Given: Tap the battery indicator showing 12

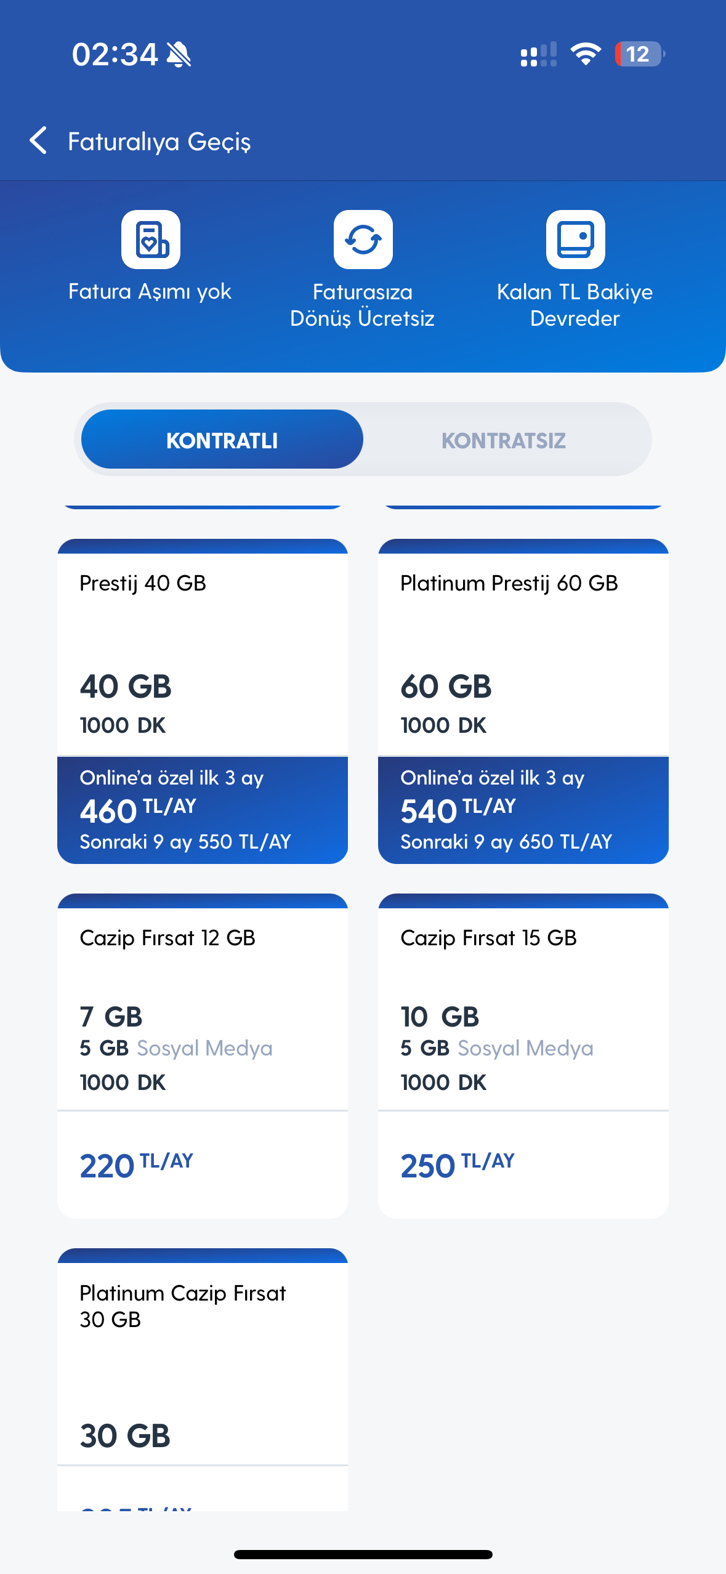Looking at the screenshot, I should point(640,54).
